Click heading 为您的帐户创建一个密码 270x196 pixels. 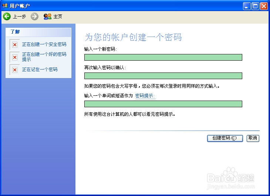click(133, 37)
